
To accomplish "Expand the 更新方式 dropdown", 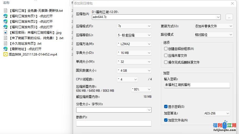I will click(x=213, y=26).
